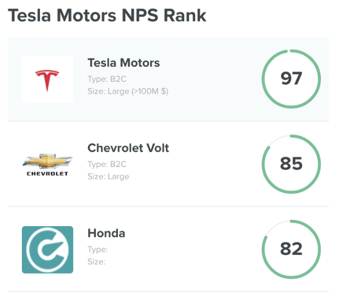Viewport: 339px width, 299px height.
Task: Open the Chevrolet Volt name link
Action: point(128,148)
